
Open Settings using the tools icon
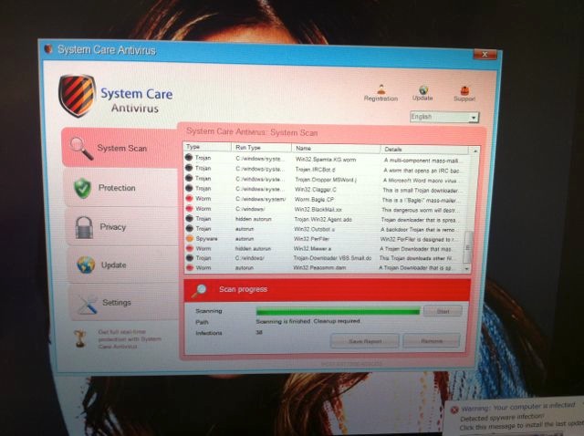[x=87, y=304]
